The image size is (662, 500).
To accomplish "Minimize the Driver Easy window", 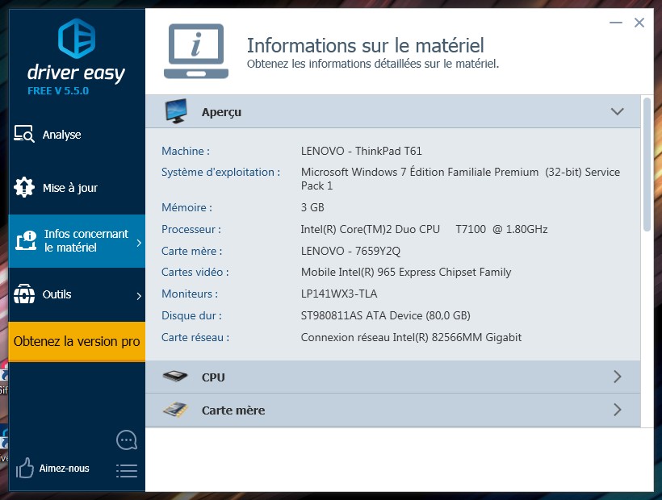I will pos(616,23).
